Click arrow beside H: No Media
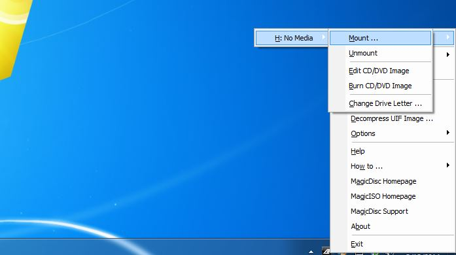 [x=323, y=37]
